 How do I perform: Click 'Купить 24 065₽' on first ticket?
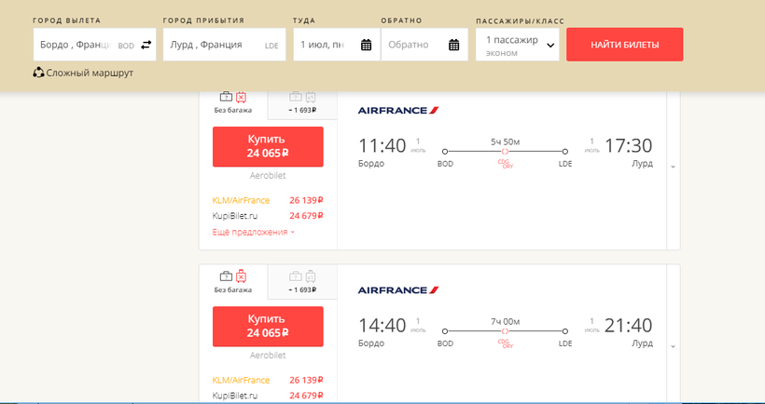tap(268, 146)
